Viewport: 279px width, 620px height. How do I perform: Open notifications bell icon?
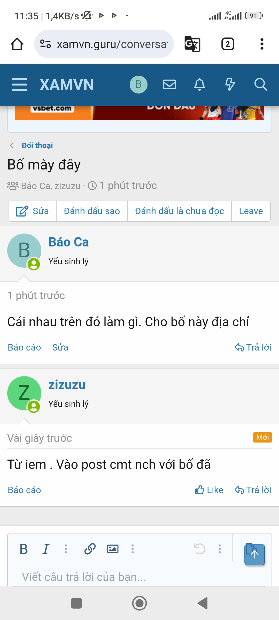pos(199,84)
